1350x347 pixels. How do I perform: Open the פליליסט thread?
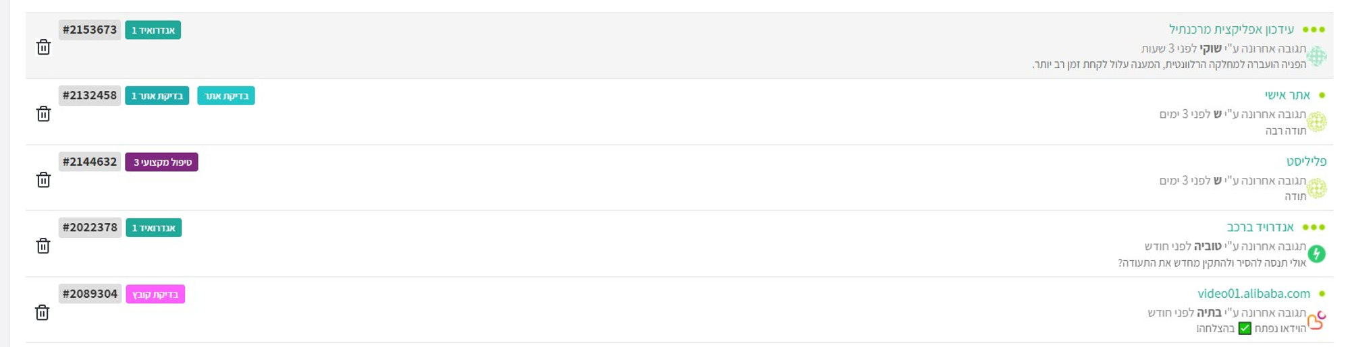tap(1306, 162)
